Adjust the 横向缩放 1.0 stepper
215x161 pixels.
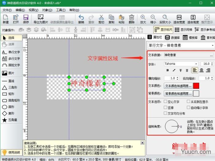178,78
